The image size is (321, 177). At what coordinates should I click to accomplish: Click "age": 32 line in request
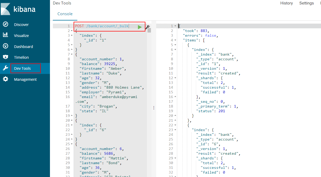point(90,78)
